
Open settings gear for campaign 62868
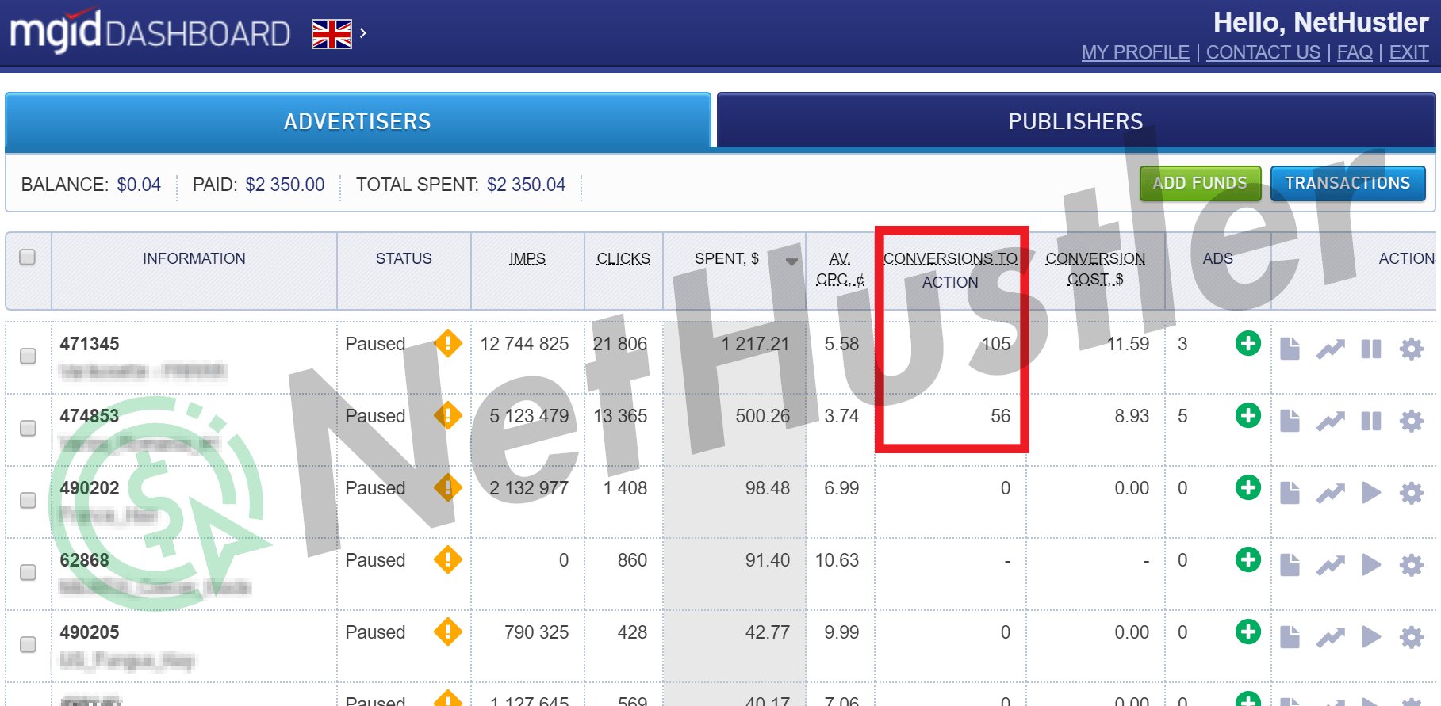[x=1411, y=565]
